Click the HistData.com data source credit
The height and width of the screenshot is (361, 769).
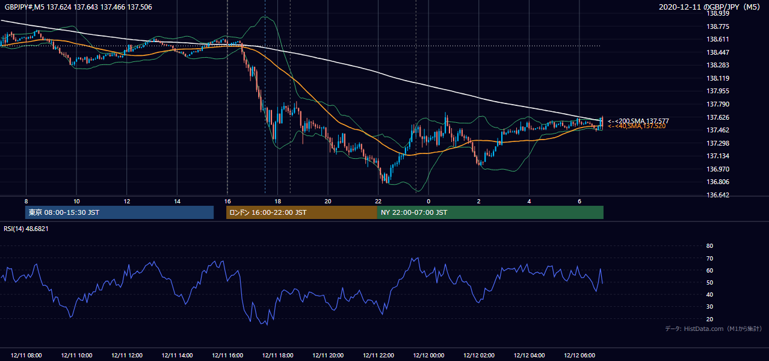[714, 329]
